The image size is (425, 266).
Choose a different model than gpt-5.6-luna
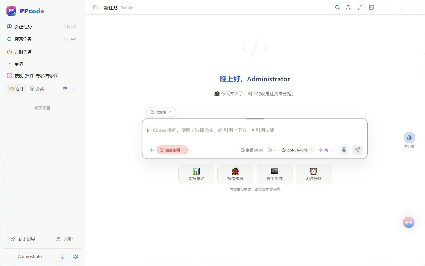(297, 150)
